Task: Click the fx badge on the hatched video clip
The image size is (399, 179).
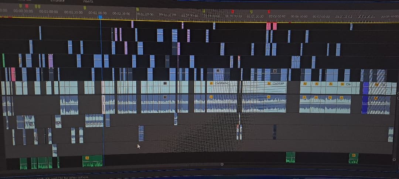Action: coord(377,84)
